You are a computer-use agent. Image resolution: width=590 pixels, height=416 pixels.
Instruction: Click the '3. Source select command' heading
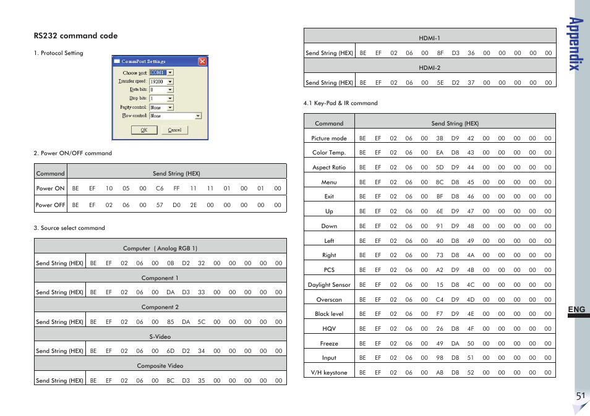(x=69, y=228)
